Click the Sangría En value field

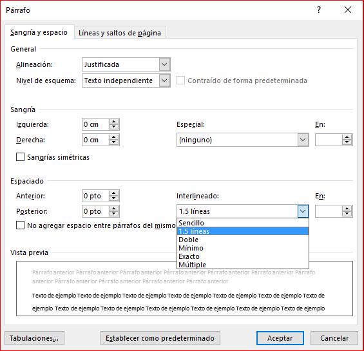coord(329,140)
